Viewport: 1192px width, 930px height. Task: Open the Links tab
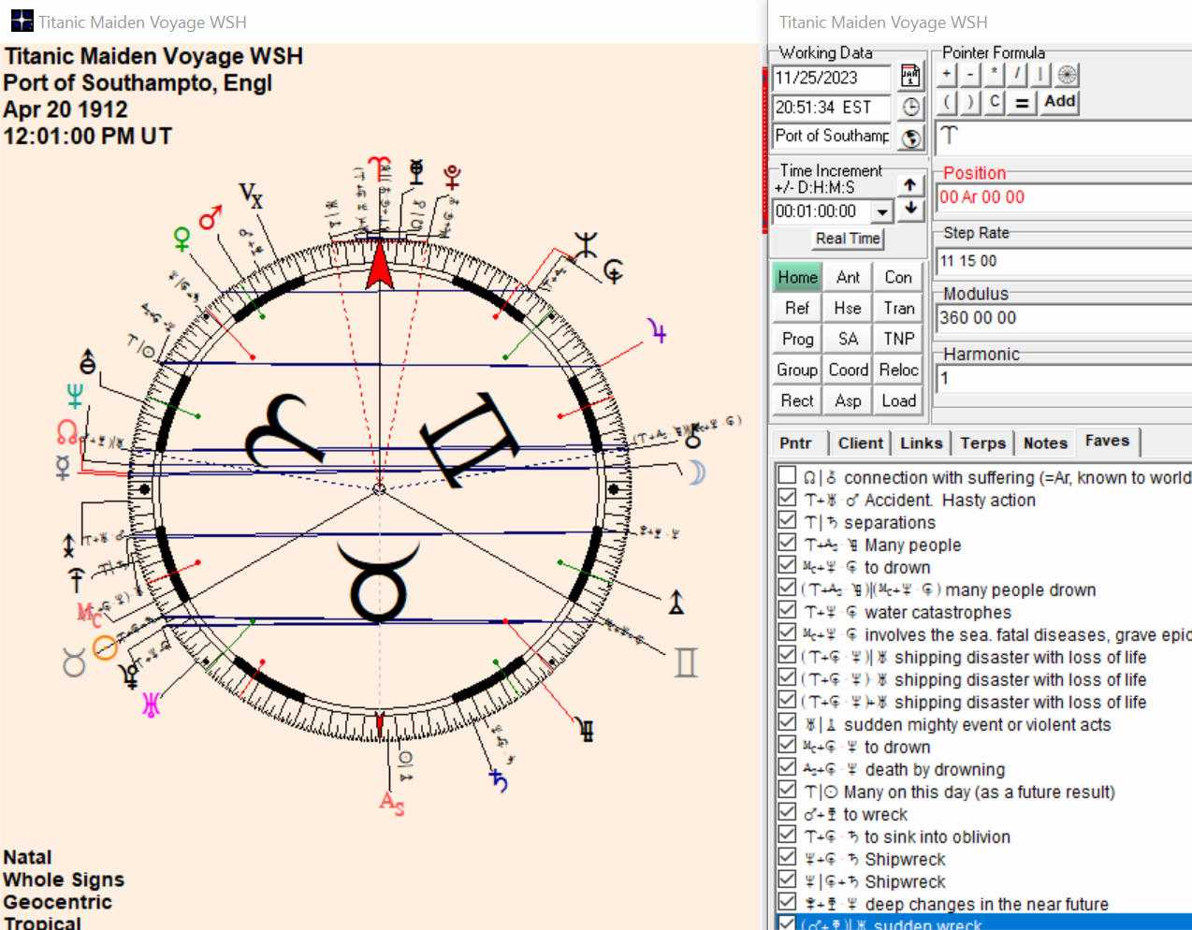922,443
